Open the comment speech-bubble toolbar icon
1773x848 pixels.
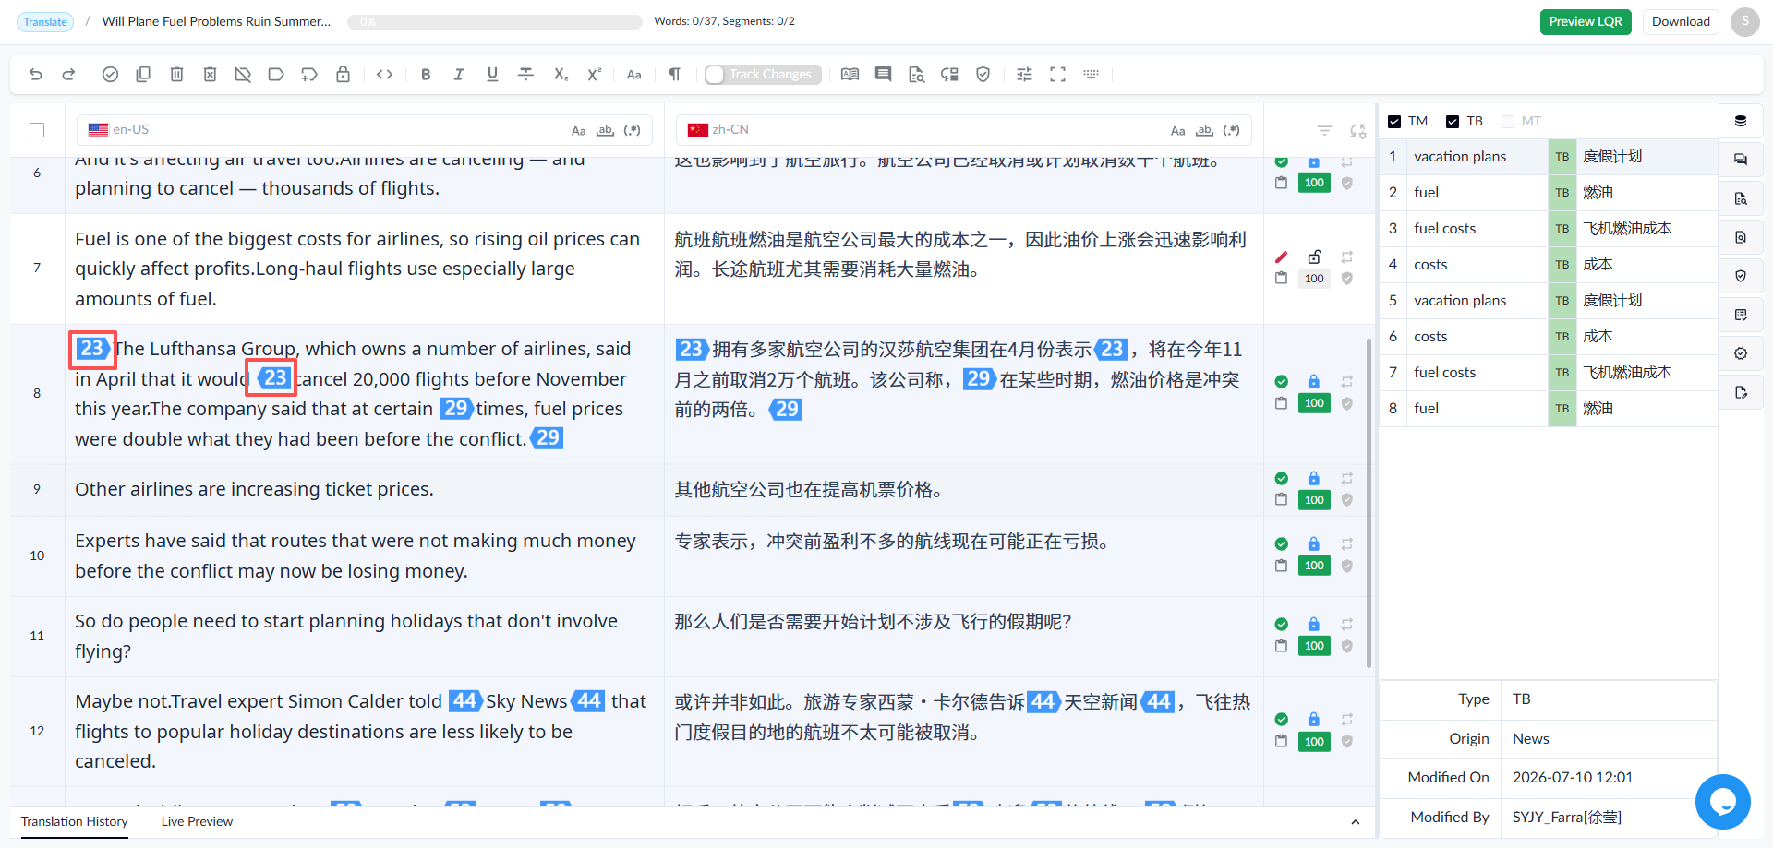884,75
